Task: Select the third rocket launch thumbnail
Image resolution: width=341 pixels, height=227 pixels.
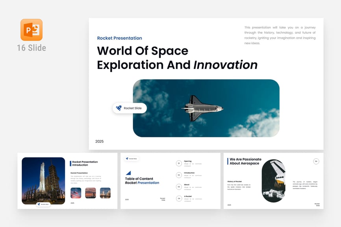Action: click(105, 193)
